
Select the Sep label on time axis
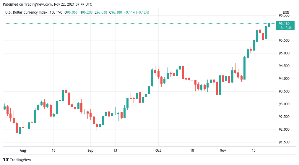pos(90,151)
